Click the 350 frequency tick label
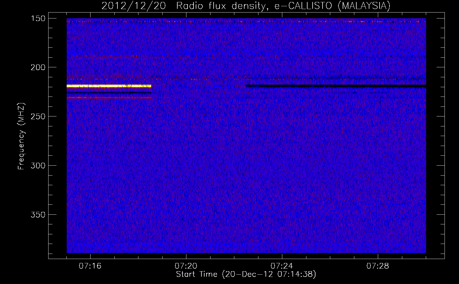This screenshot has width=459, height=284. point(38,215)
